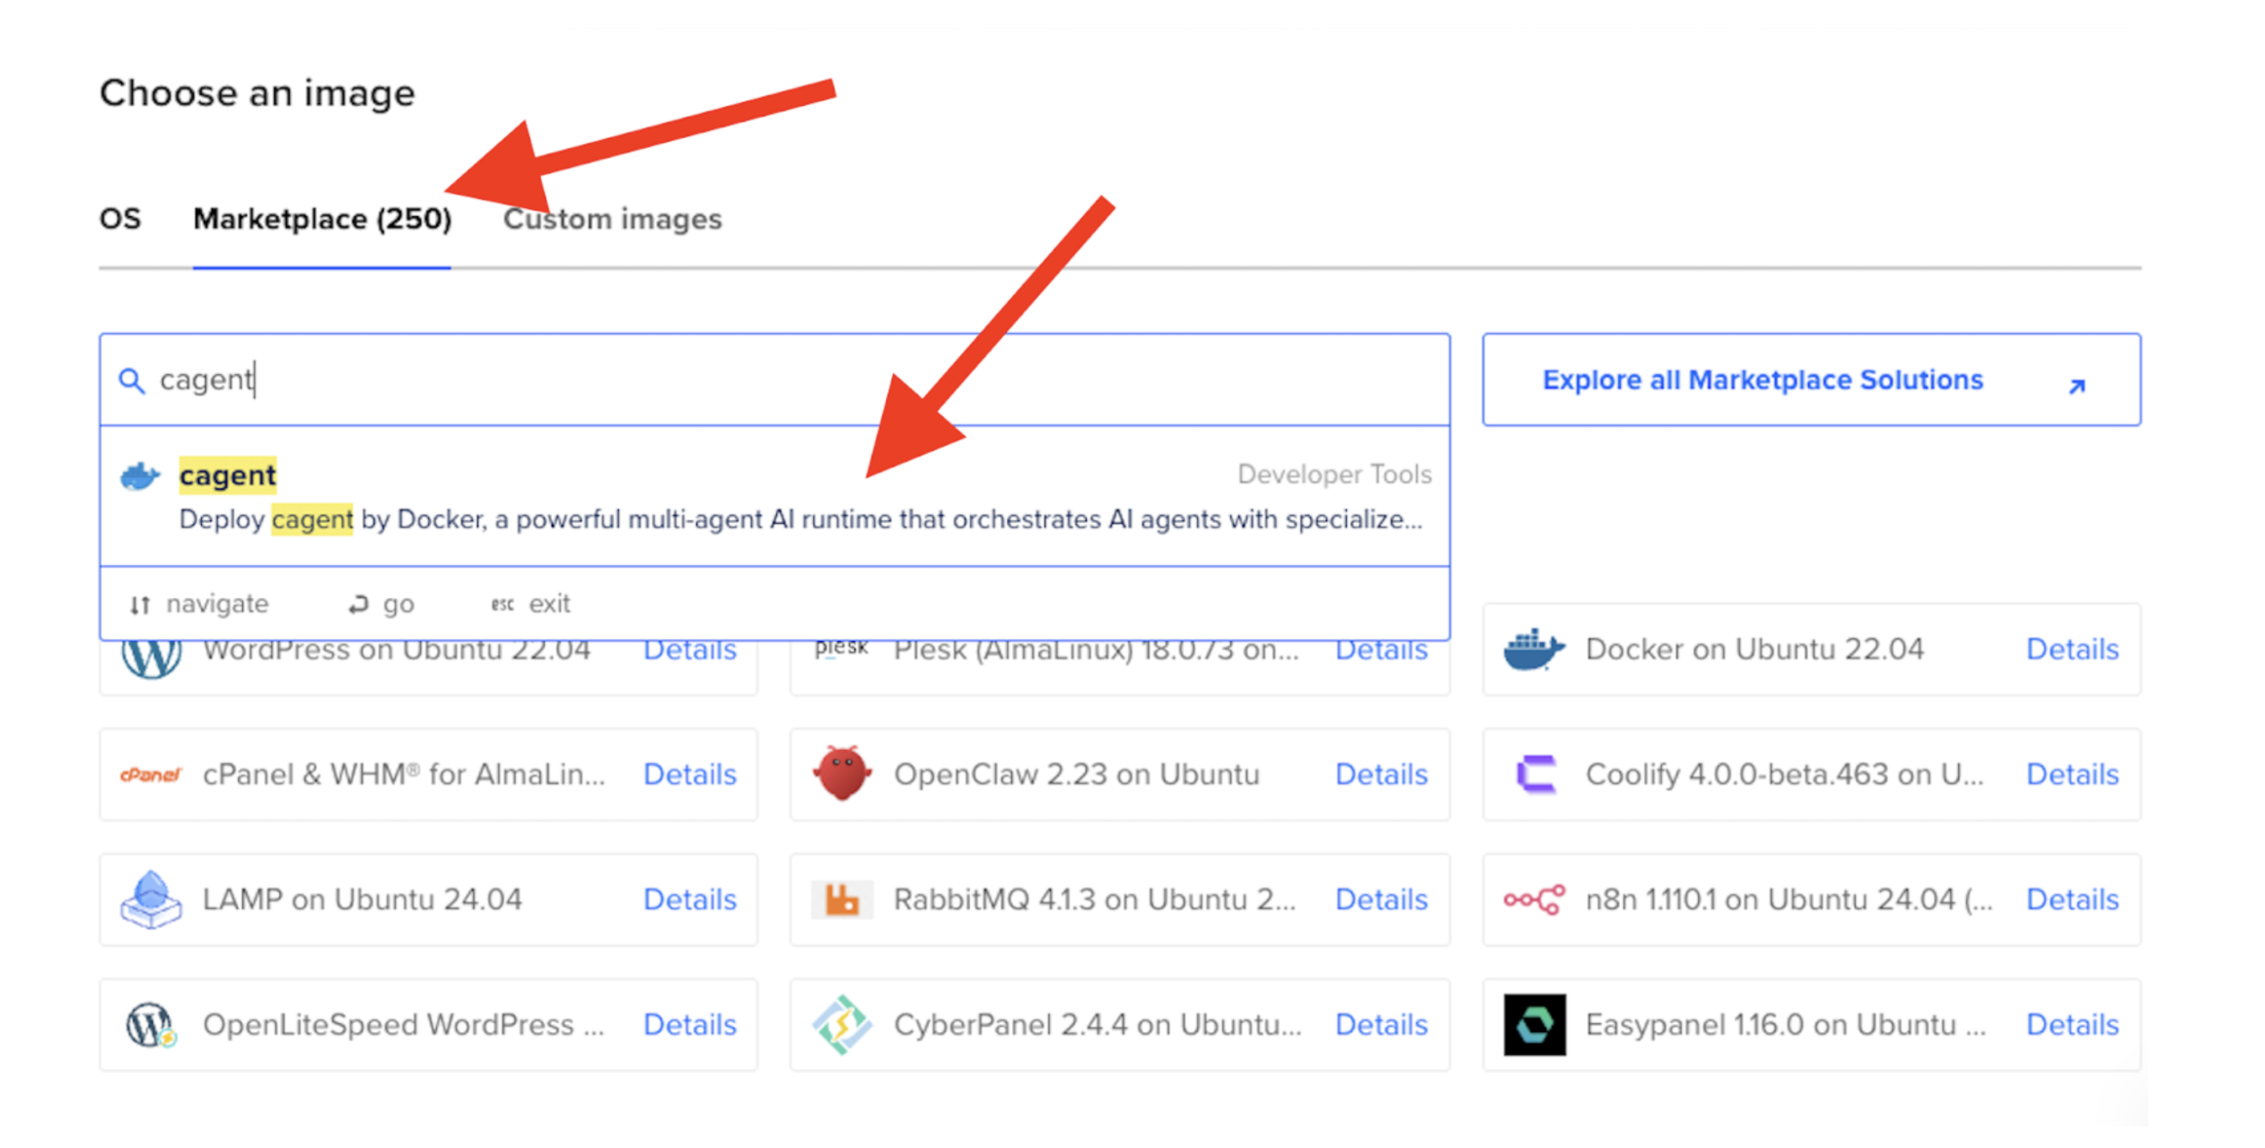Select the Docker whale icon beside cagent result
The height and width of the screenshot is (1148, 2265).
(141, 475)
